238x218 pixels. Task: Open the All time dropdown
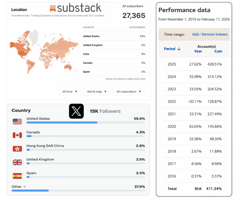[70, 92]
